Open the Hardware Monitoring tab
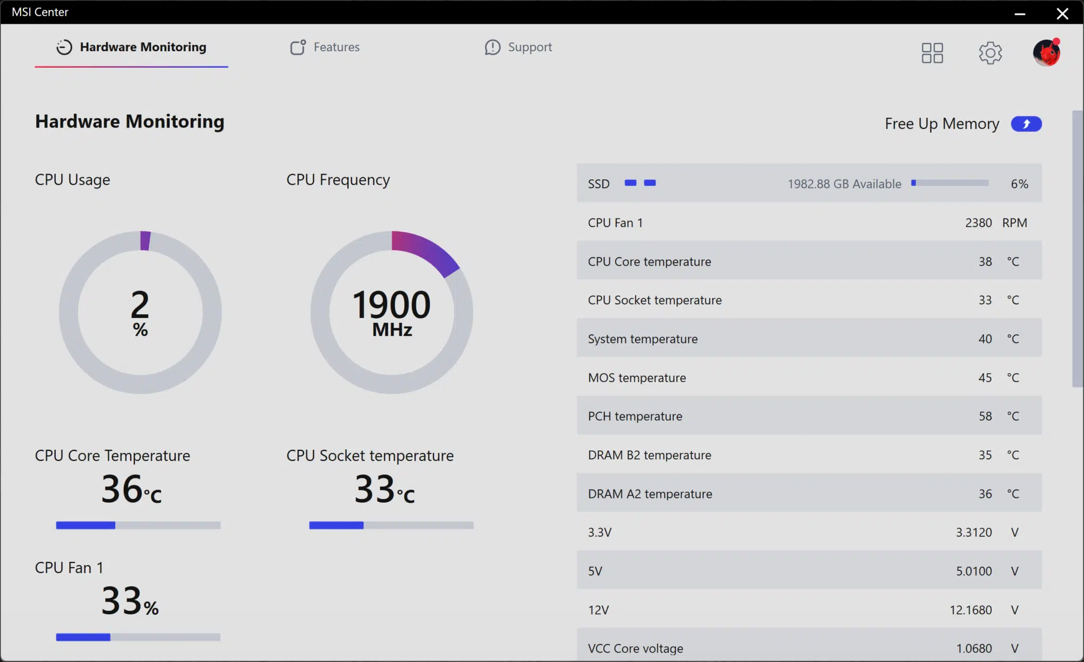The width and height of the screenshot is (1084, 662). click(x=131, y=47)
